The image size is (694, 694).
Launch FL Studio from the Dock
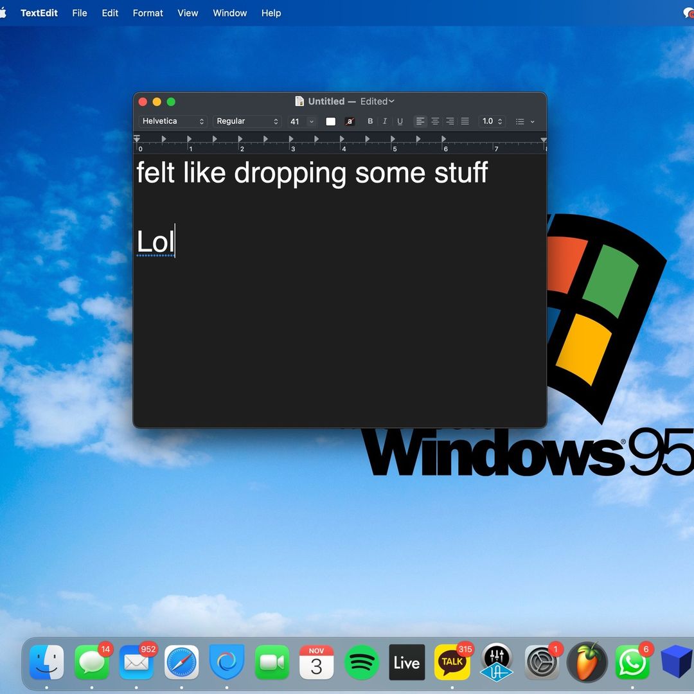[587, 663]
